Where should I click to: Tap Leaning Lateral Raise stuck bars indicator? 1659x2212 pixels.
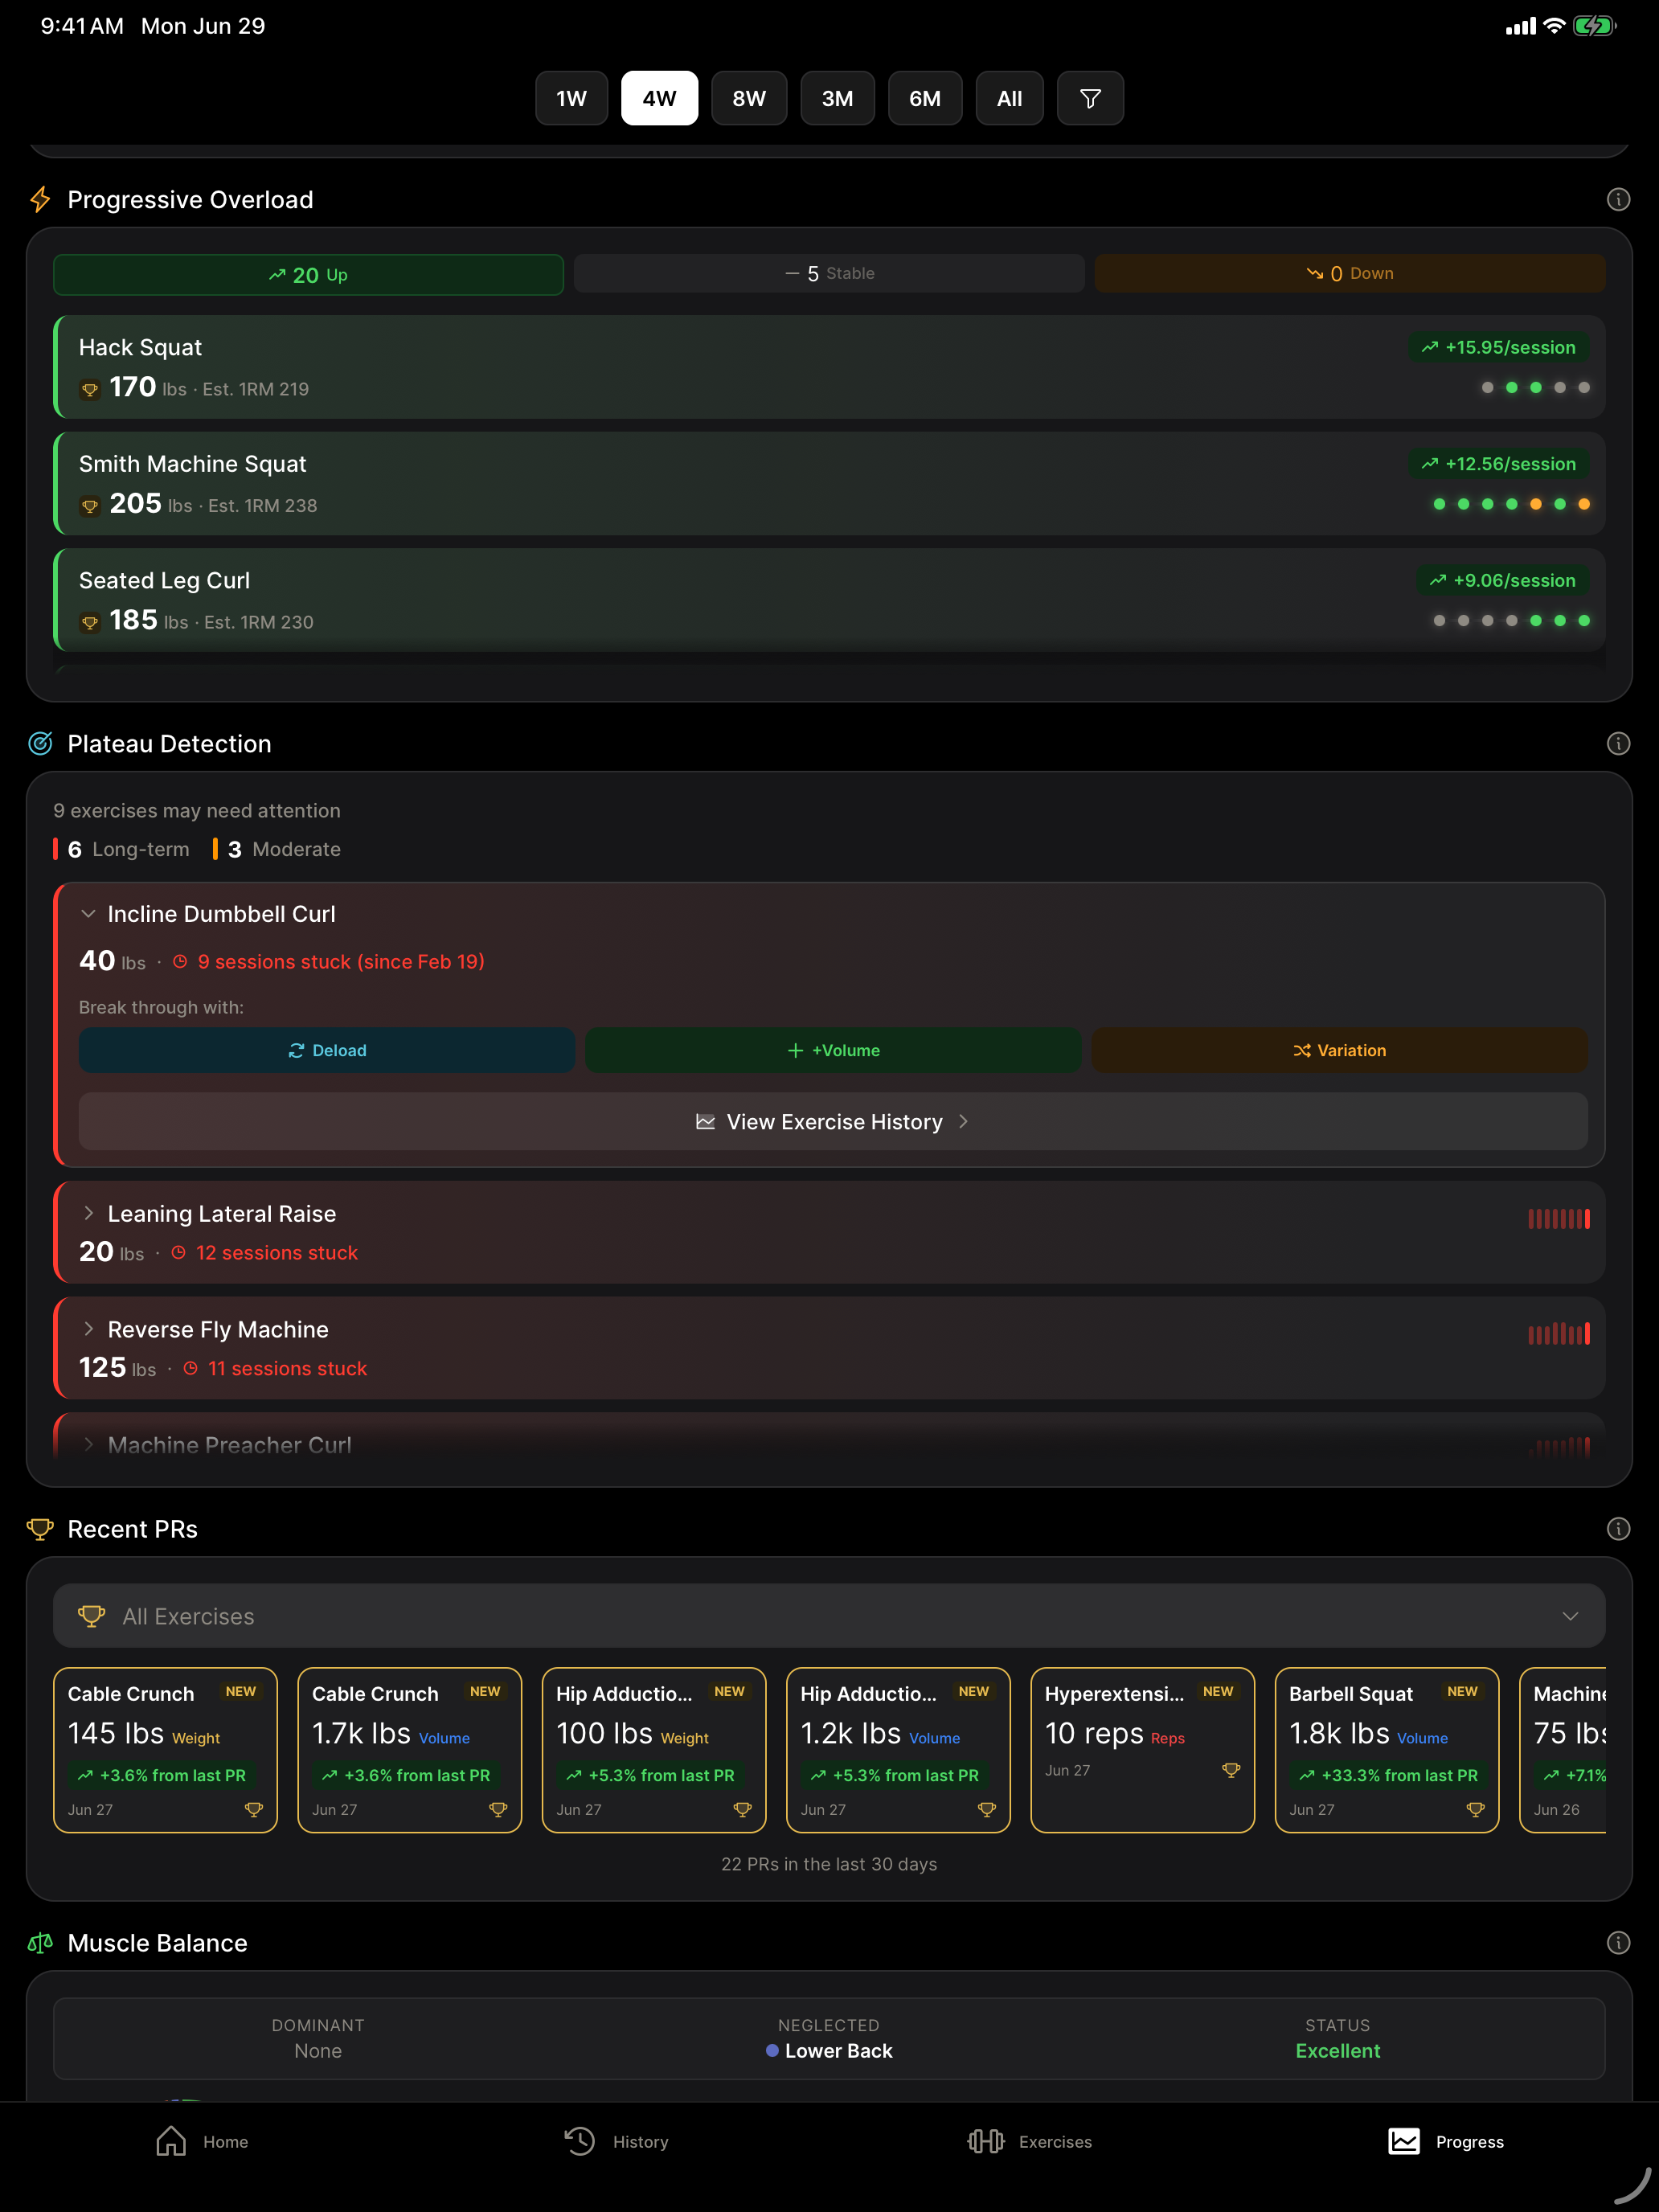tap(1558, 1219)
